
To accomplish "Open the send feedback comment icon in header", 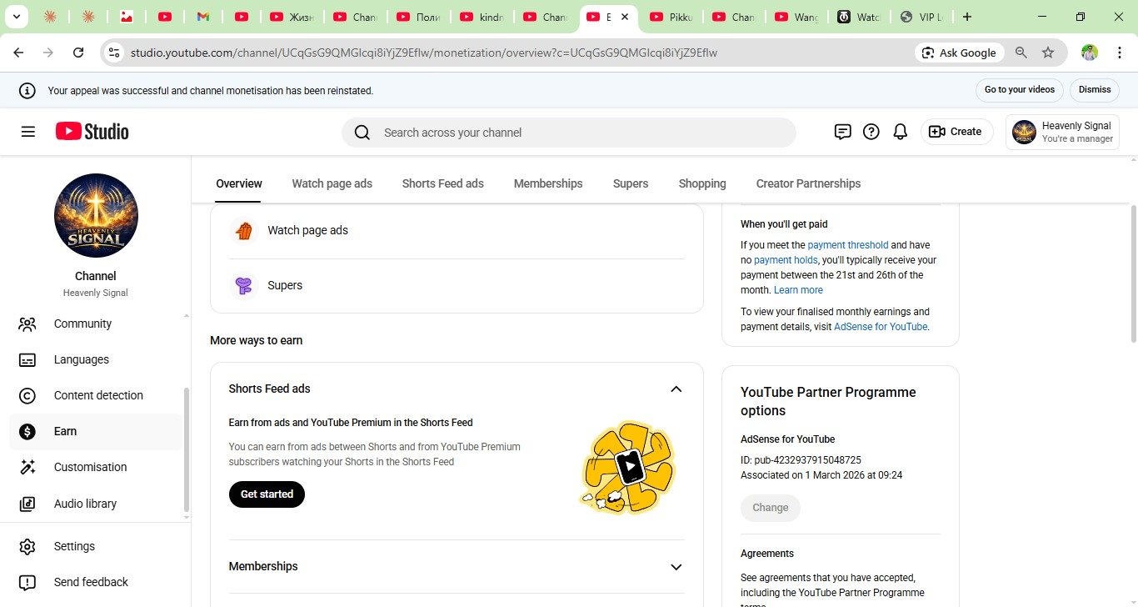I will [842, 132].
